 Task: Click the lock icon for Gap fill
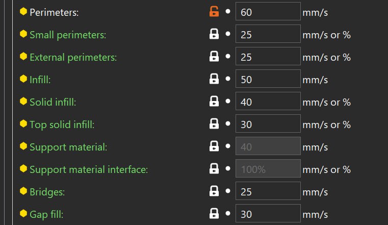pyautogui.click(x=214, y=213)
